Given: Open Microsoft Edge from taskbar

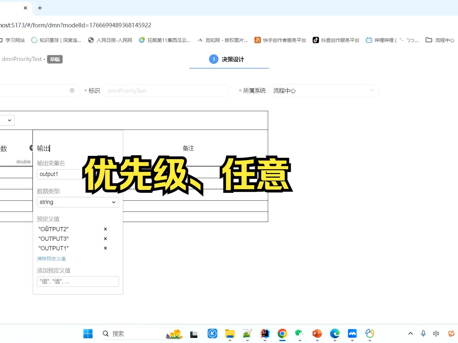Looking at the screenshot, I should (335, 333).
